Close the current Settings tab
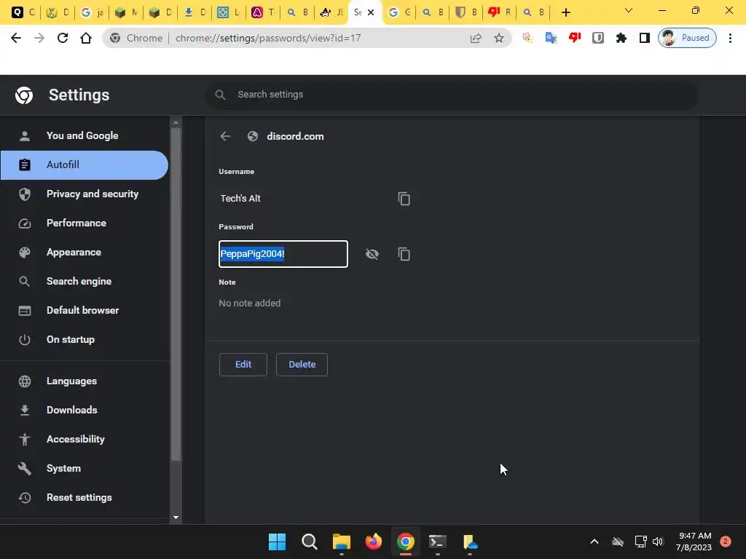The height and width of the screenshot is (559, 746). point(371,13)
